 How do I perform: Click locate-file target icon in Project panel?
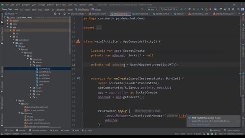[x=55, y=14]
